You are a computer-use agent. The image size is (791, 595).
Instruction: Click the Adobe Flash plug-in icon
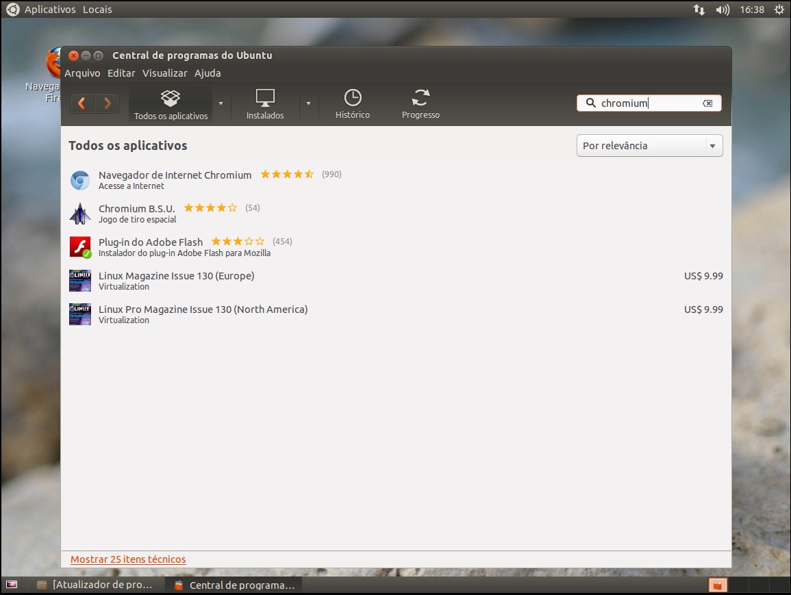(80, 247)
